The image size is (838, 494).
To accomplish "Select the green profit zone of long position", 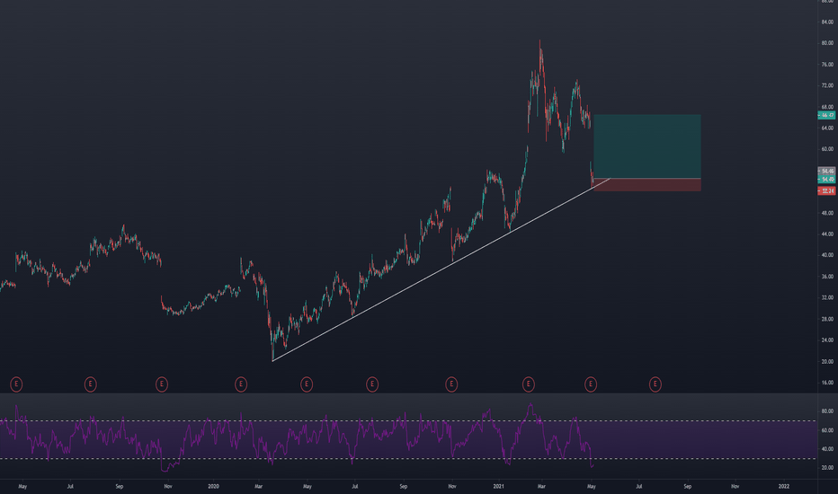I will click(647, 146).
